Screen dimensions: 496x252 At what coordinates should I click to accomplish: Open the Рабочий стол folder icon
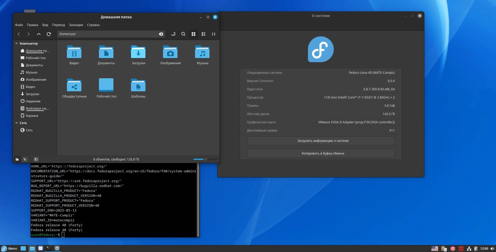click(106, 85)
